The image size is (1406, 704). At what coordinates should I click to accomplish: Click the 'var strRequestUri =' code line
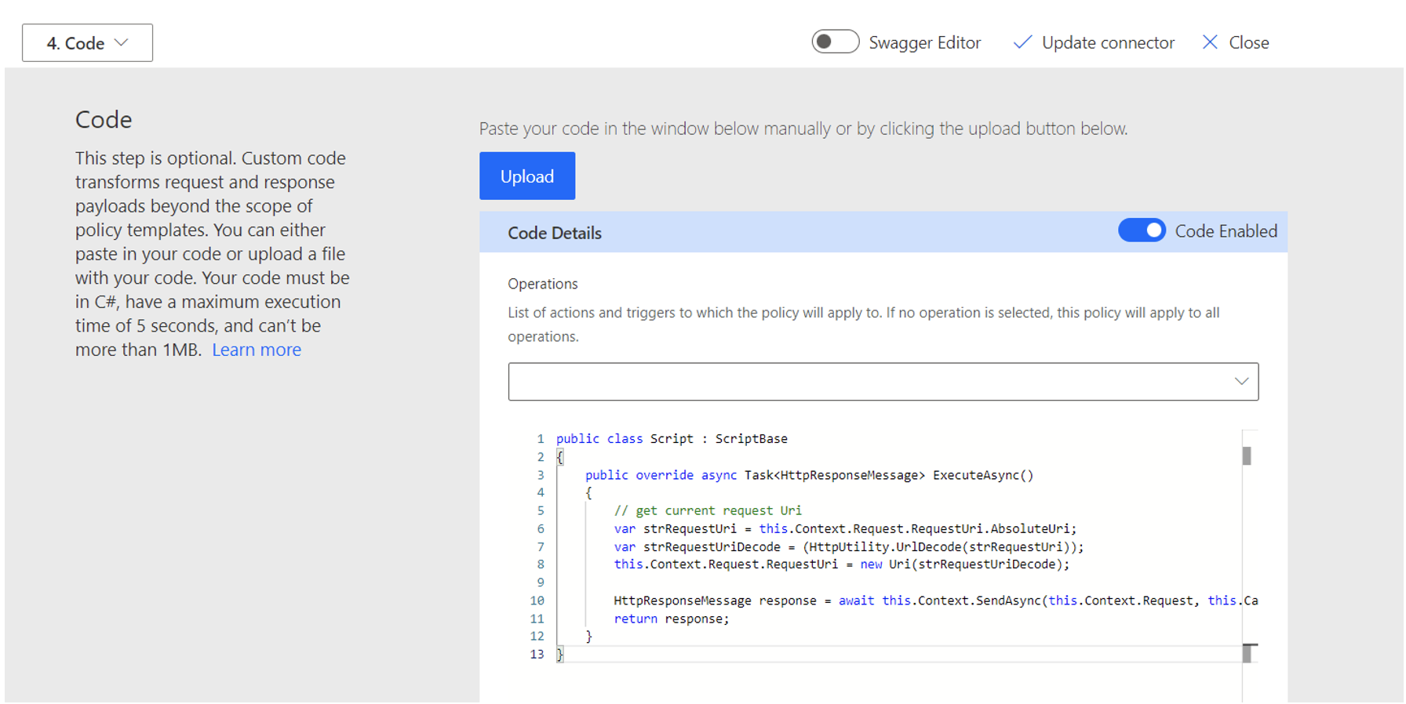(845, 528)
